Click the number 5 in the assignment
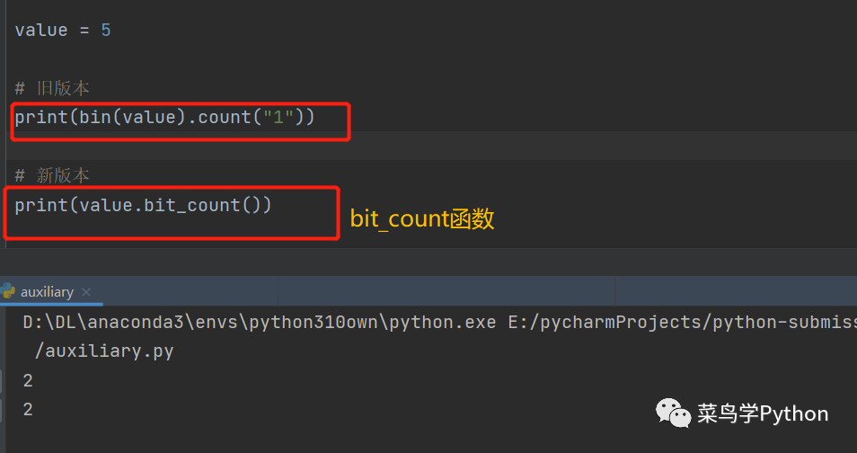 coord(106,30)
